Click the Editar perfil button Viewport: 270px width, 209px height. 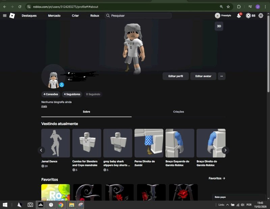175,76
